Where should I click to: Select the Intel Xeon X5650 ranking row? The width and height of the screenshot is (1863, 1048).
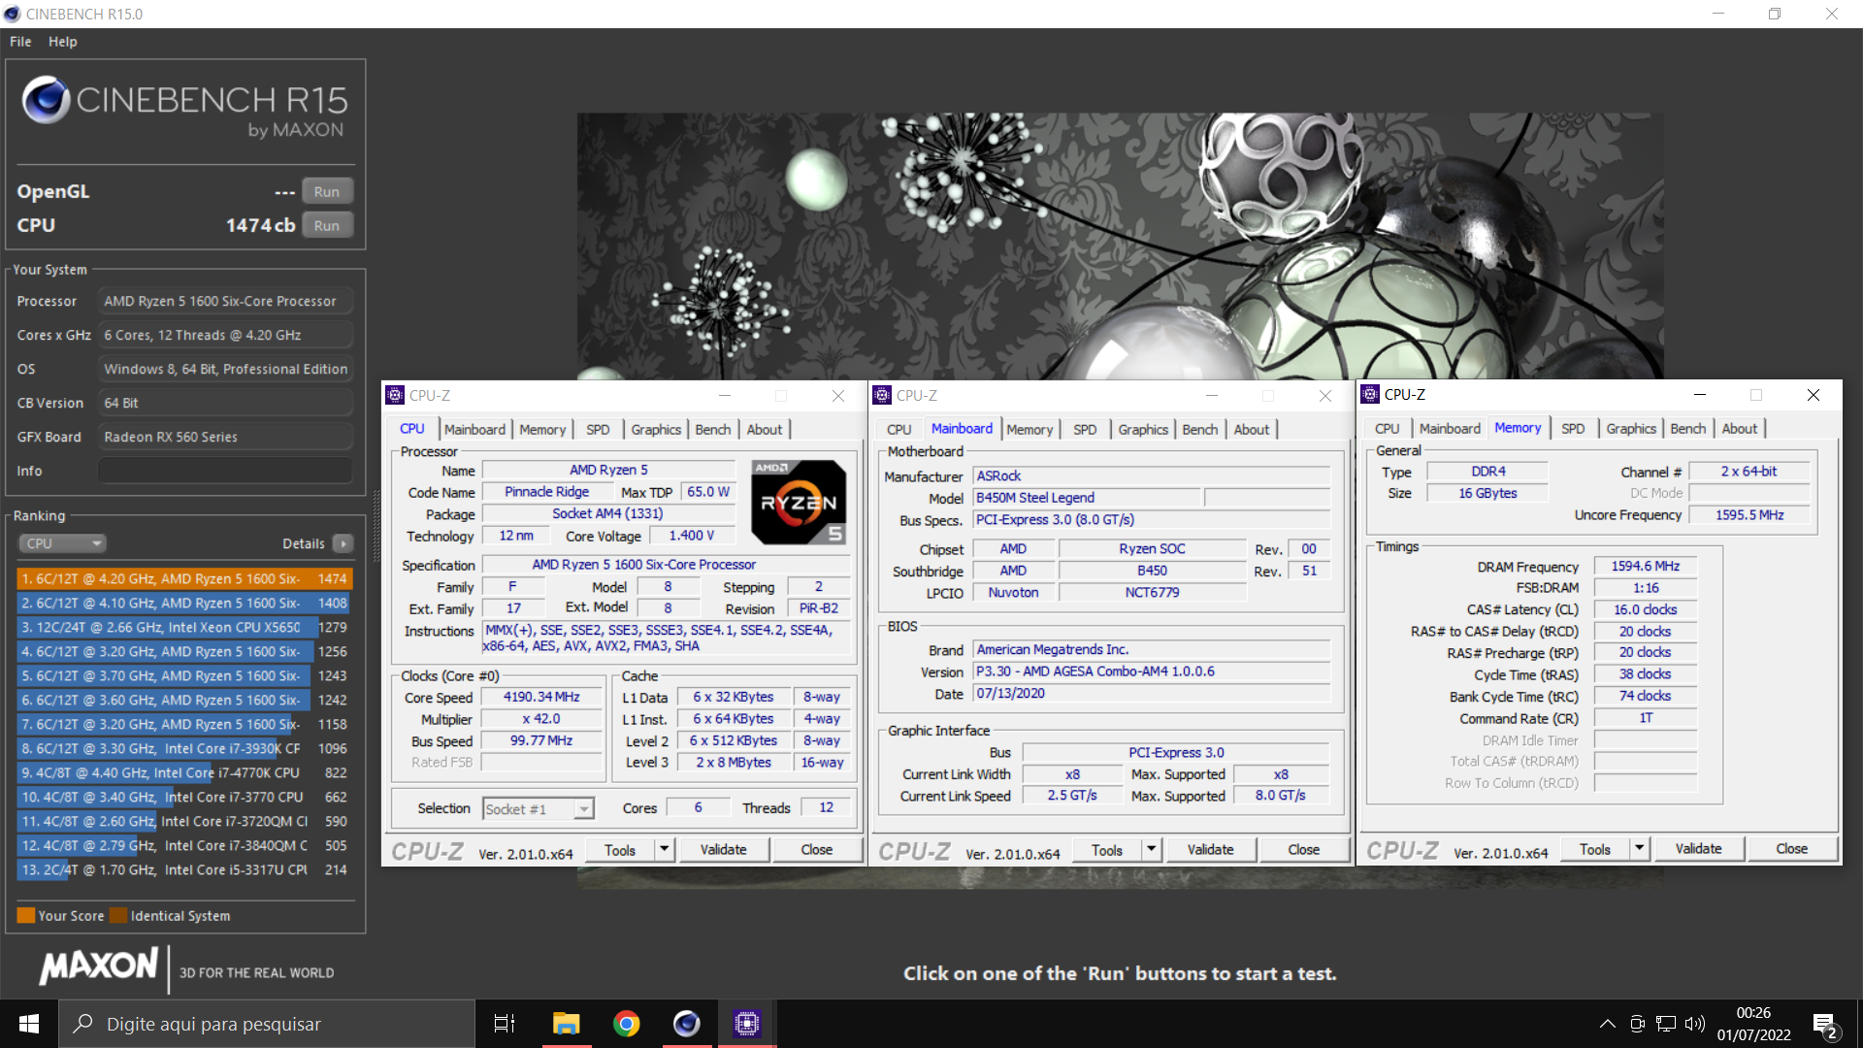184,627
